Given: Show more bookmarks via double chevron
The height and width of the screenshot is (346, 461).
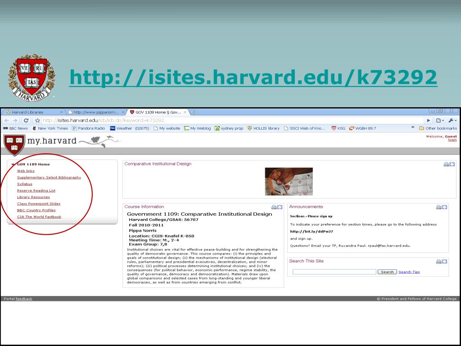Looking at the screenshot, I should [413, 127].
